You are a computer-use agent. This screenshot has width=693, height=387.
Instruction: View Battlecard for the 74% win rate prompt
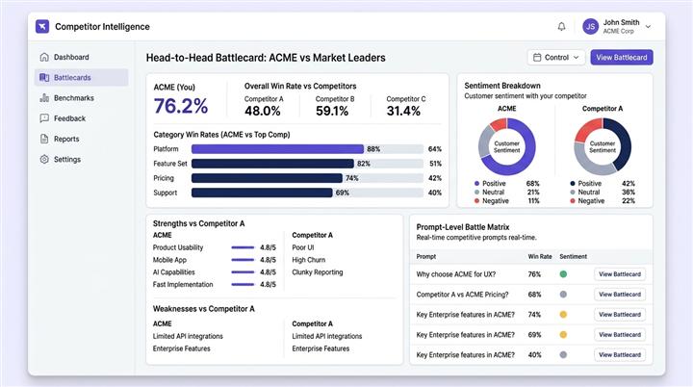620,315
